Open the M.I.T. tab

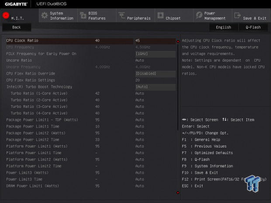tap(20, 16)
